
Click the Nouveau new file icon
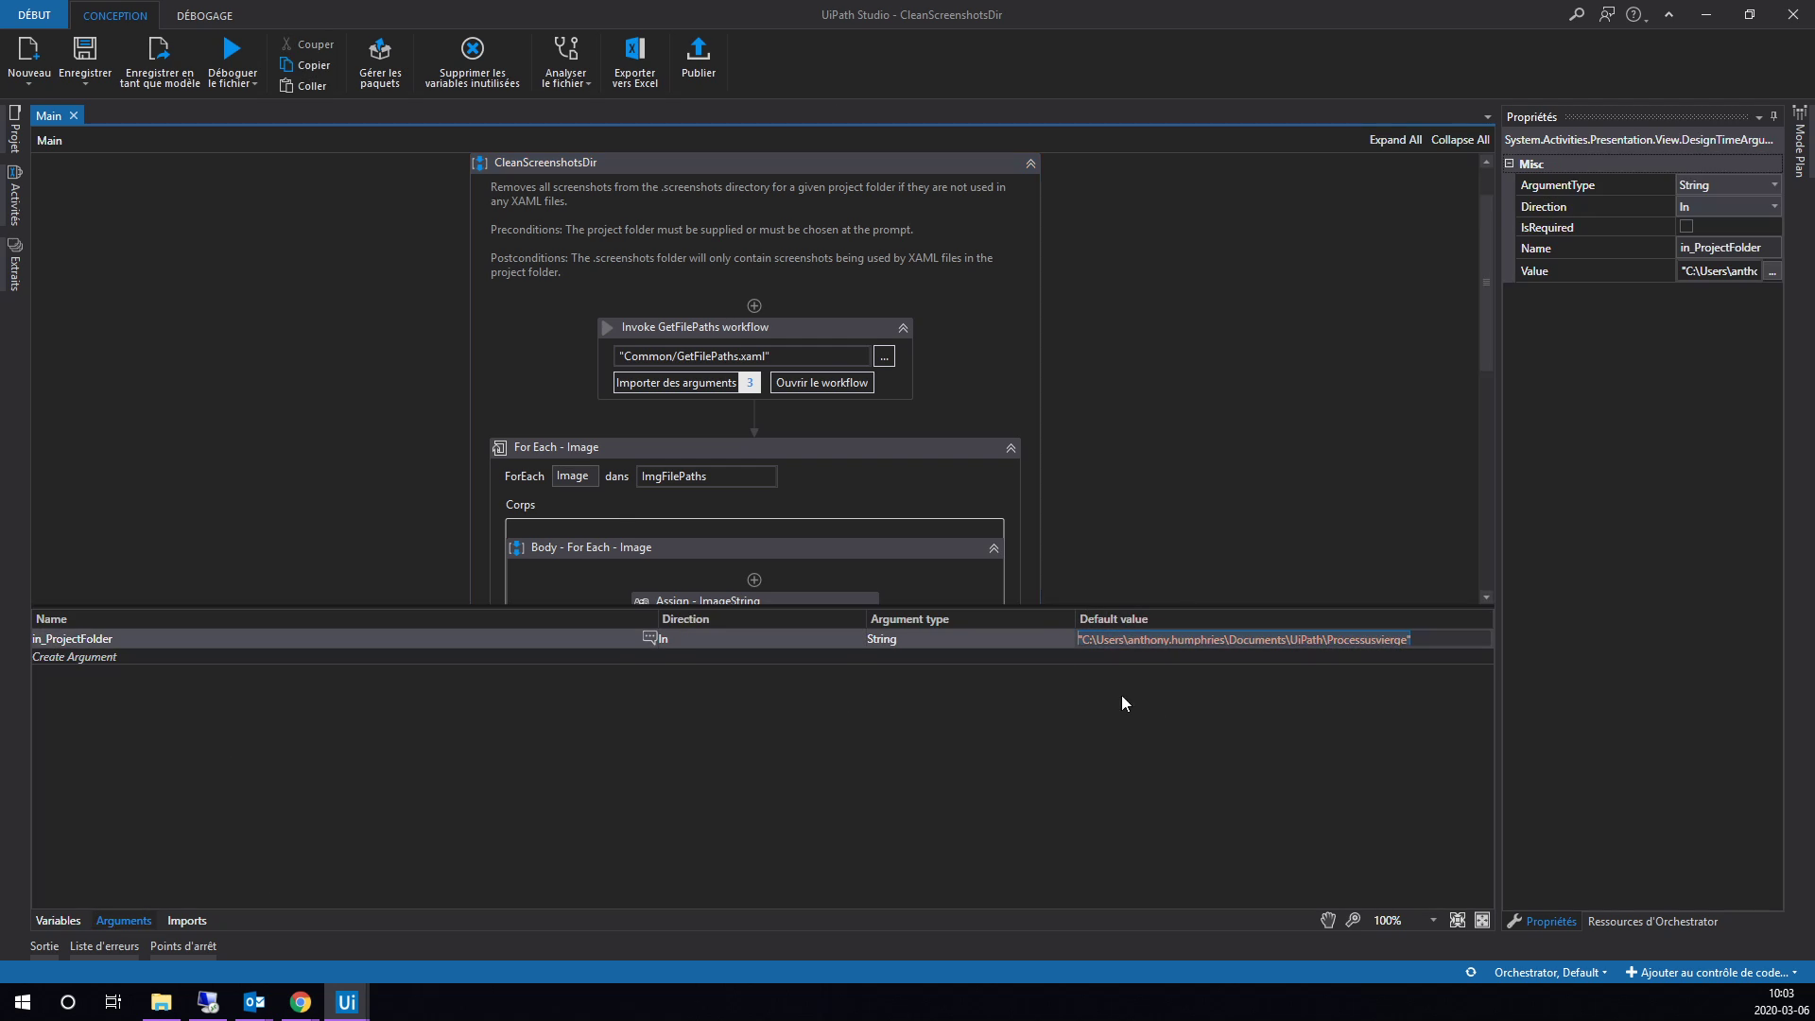coord(28,48)
